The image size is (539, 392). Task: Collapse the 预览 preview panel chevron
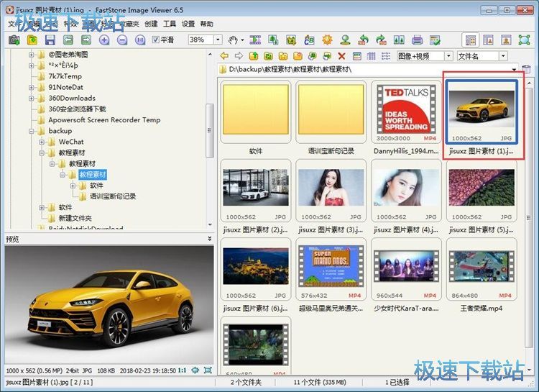210,238
